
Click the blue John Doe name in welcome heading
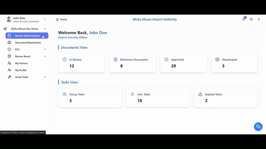point(98,32)
